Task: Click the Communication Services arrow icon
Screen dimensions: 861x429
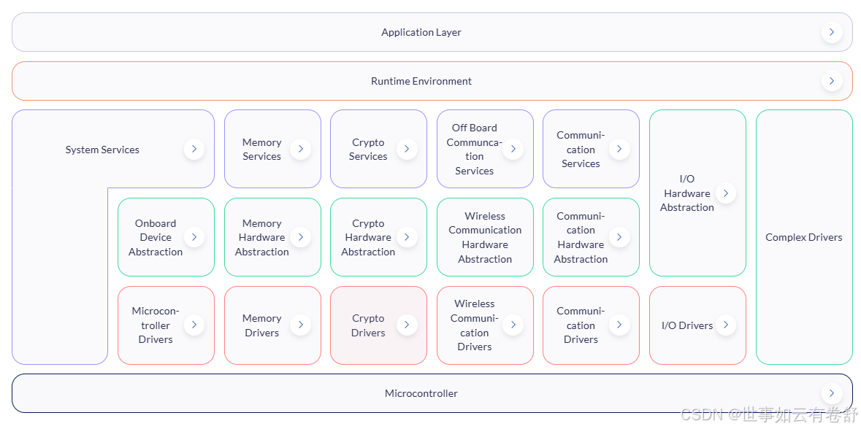Action: click(619, 149)
